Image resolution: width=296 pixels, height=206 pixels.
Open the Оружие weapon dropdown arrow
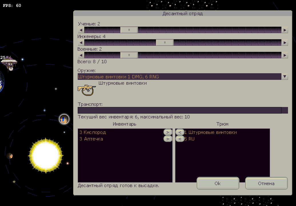click(x=285, y=77)
